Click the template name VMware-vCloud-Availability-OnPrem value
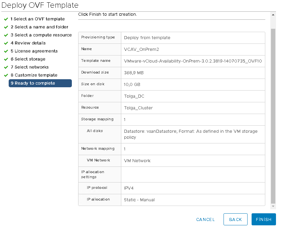283x228 pixels. [193, 61]
